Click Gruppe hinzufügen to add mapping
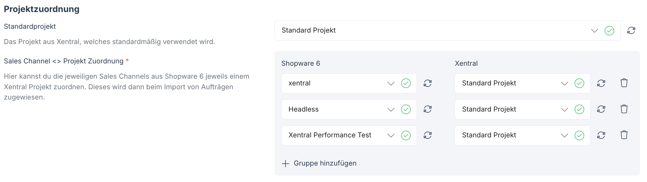This screenshot has width=647, height=182. [325, 163]
